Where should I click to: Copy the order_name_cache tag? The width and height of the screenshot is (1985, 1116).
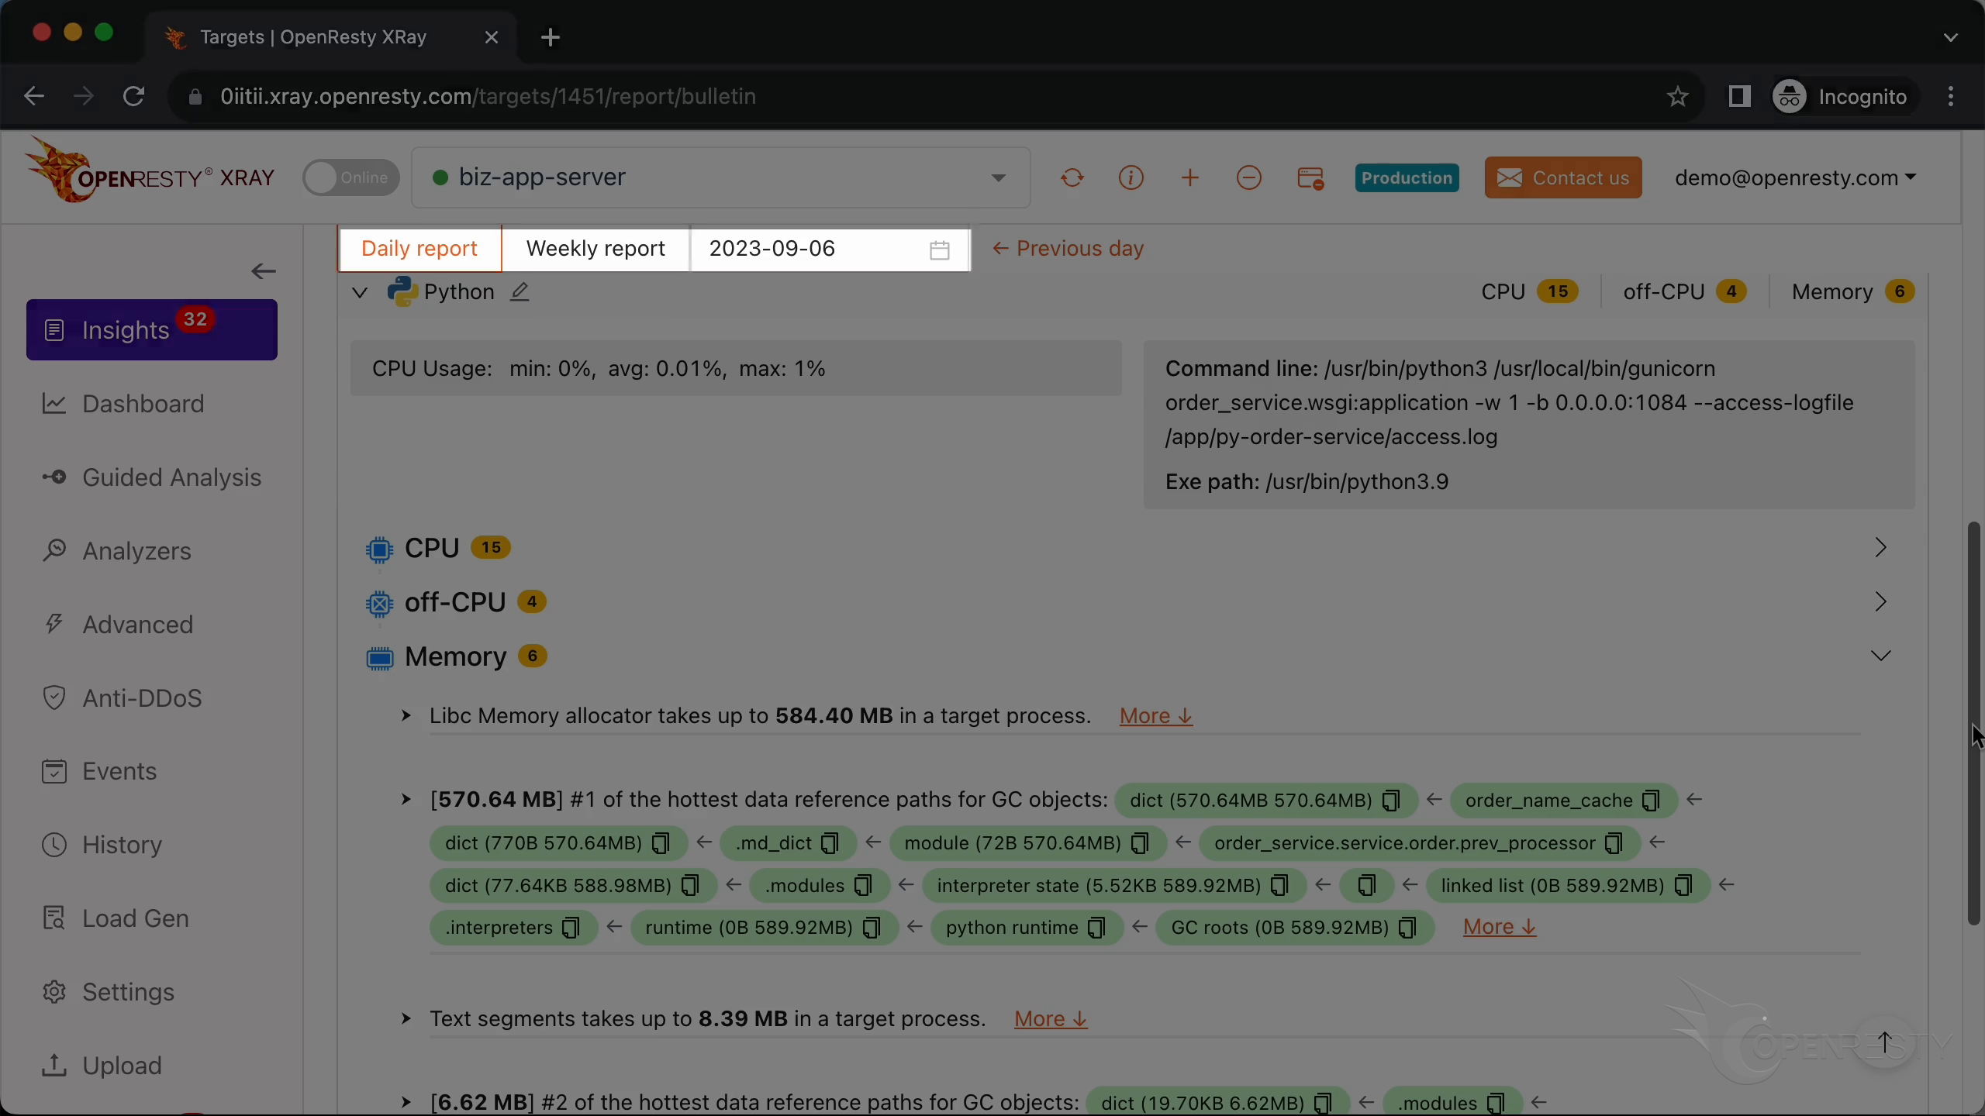pyautogui.click(x=1651, y=801)
